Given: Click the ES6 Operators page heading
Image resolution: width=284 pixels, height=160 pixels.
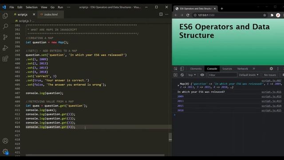Looking at the screenshot, I should (225, 31).
